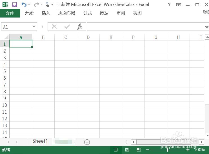Screen dimensions: 209x154
Task: Switch to Page Layout view icon
Action: 127,149
